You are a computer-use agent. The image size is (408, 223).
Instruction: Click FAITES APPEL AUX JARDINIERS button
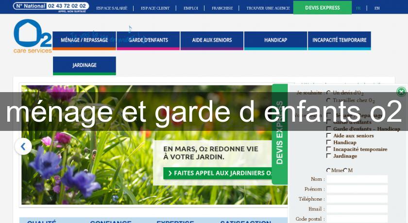tap(218, 173)
